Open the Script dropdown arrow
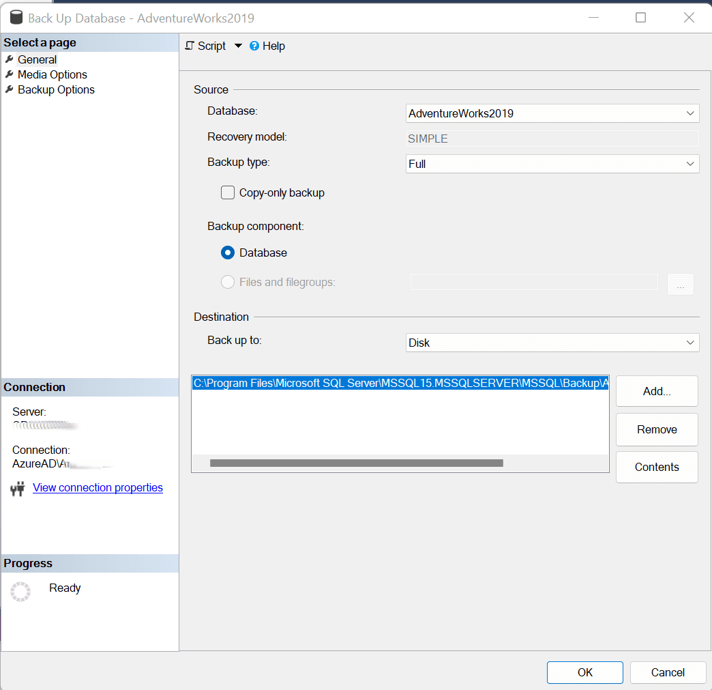This screenshot has width=712, height=690. click(x=238, y=46)
